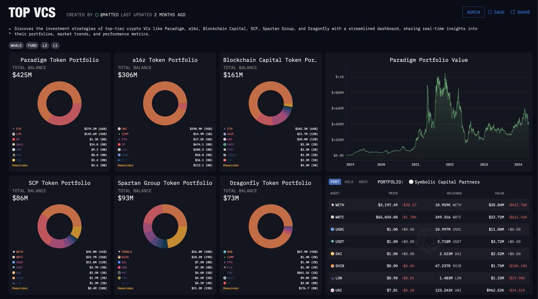Click the @MATTEO creator avatar icon
Viewport: 538px width, 299px height.
click(96, 14)
